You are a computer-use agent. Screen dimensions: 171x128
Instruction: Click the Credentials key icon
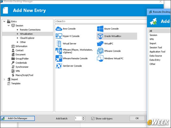(13, 63)
